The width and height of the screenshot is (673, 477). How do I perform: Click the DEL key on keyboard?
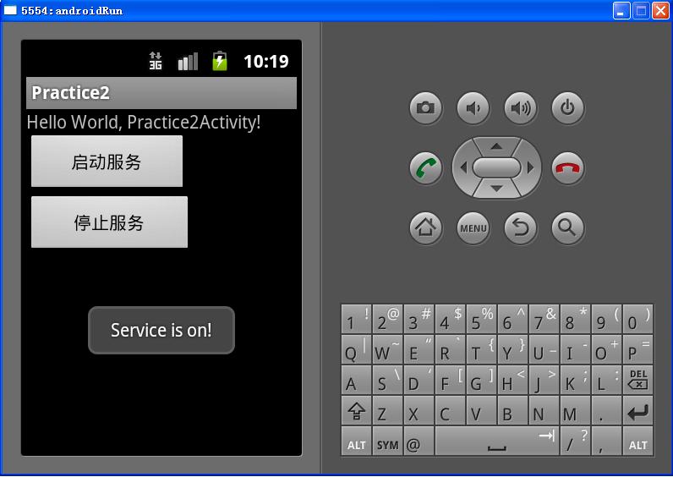(x=637, y=380)
